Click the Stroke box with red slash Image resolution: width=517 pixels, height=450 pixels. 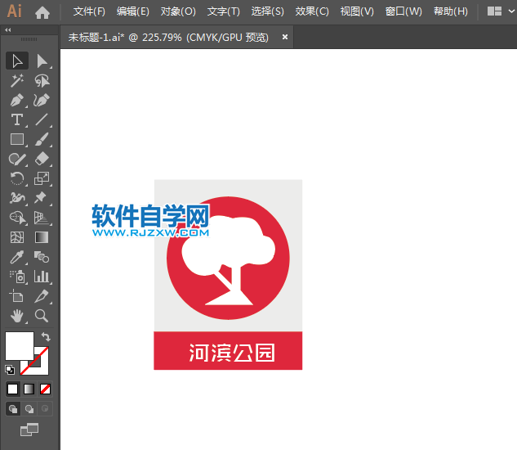click(44, 367)
